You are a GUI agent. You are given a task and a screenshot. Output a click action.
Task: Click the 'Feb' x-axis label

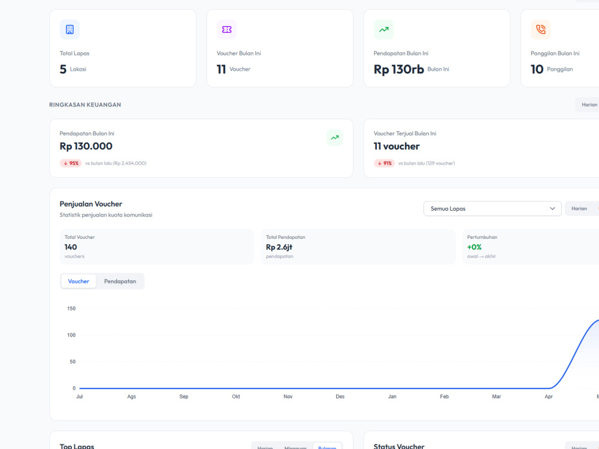click(444, 397)
